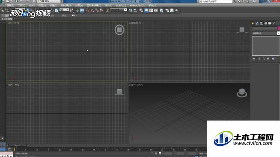The width and height of the screenshot is (280, 157).
Task: Switch to the Create command panel tab
Action: (x=253, y=23)
